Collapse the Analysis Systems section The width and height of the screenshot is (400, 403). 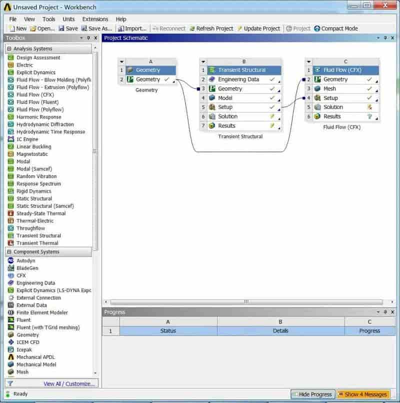tap(9, 48)
